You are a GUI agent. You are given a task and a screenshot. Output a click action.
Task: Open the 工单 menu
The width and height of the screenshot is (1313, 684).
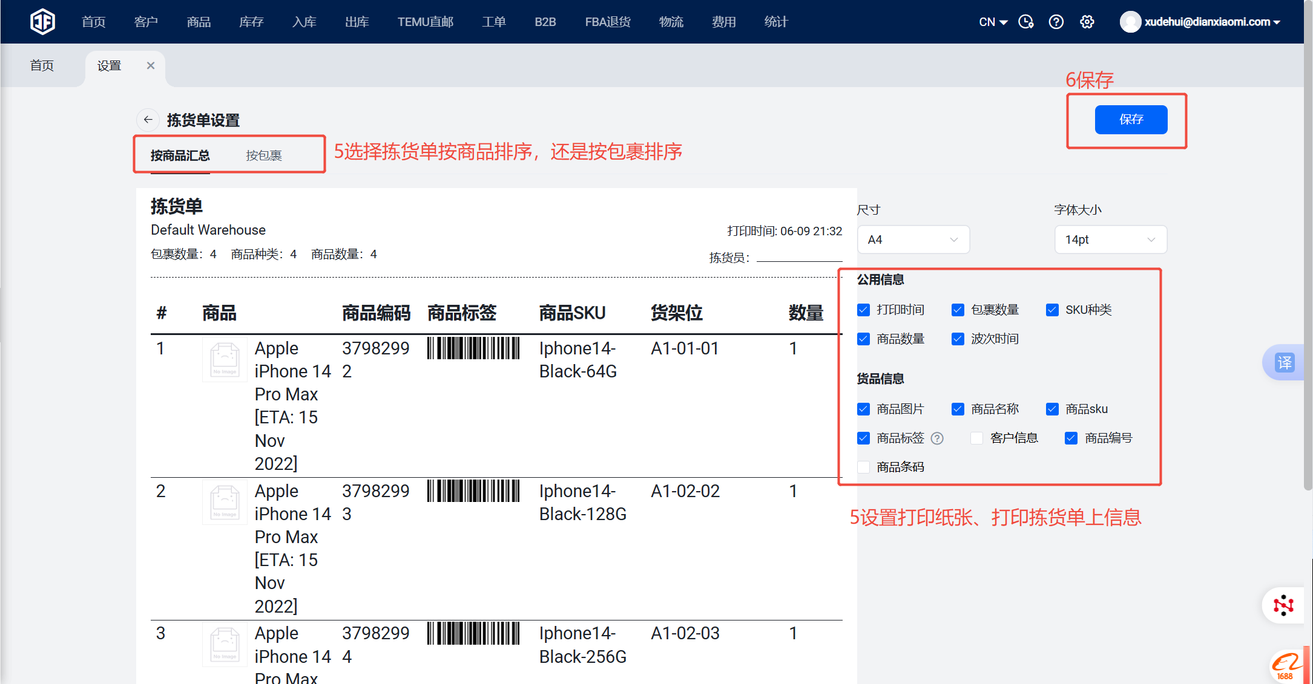(x=494, y=22)
